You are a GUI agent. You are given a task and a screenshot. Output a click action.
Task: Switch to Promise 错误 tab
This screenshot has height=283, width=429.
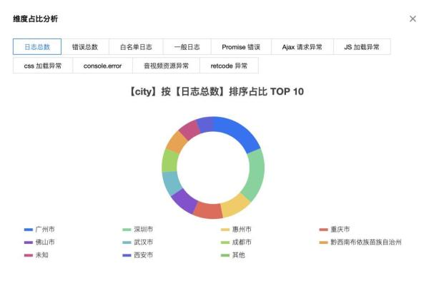pos(241,47)
